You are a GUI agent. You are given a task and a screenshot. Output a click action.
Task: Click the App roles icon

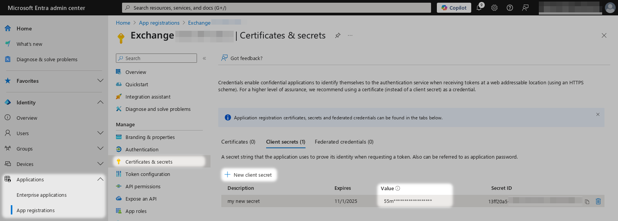[119, 211]
